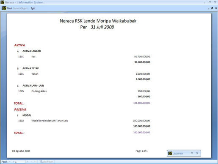This screenshot has height=164, width=218.
Task: Click the Neraca title bar icon
Action: (x=2, y=2)
